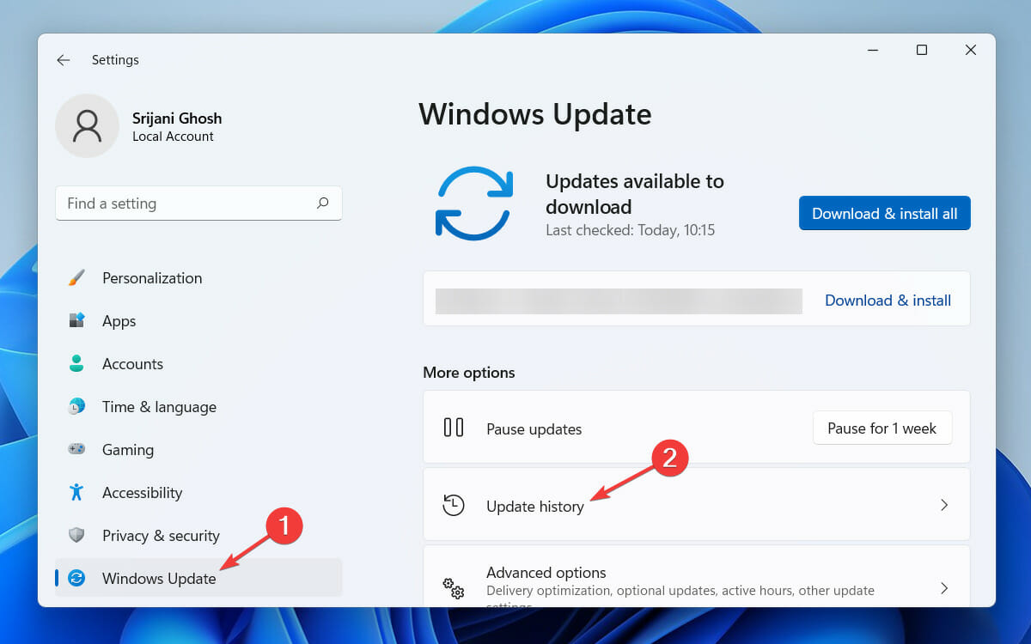1031x644 pixels.
Task: Select Accessibility in the sidebar
Action: point(198,493)
